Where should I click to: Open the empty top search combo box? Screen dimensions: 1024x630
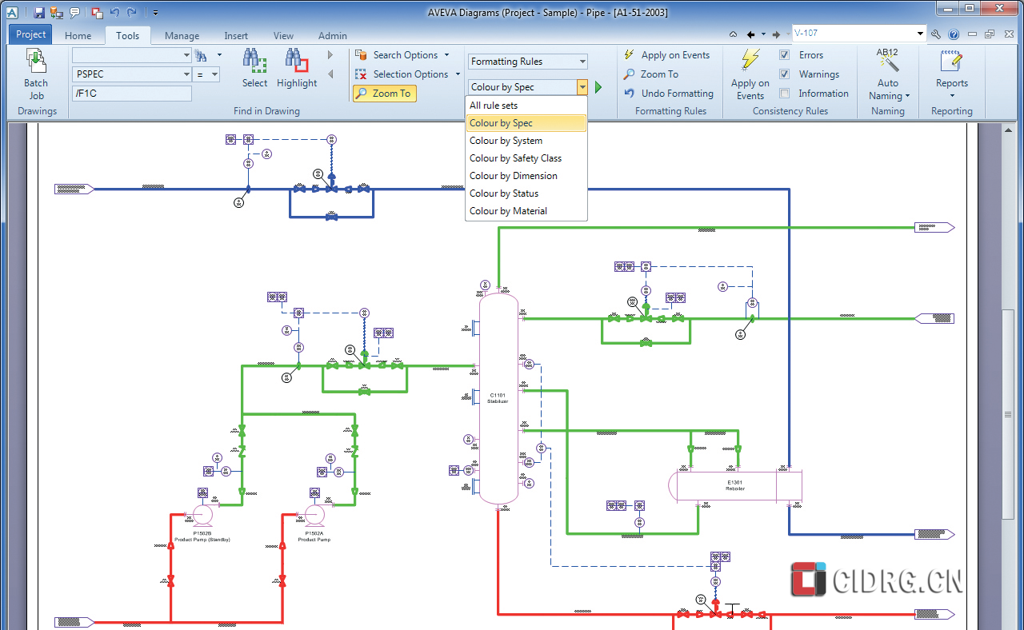[132, 55]
